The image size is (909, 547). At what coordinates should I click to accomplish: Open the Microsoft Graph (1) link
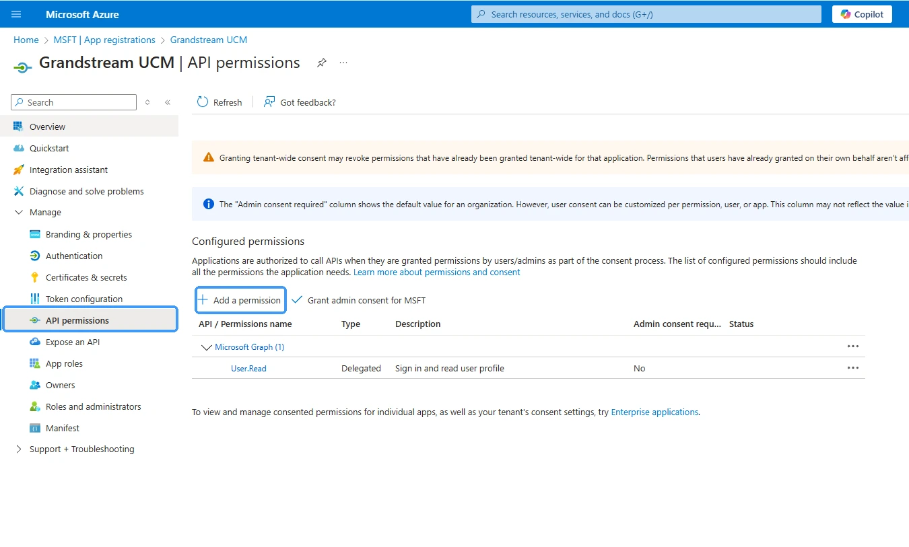249,347
